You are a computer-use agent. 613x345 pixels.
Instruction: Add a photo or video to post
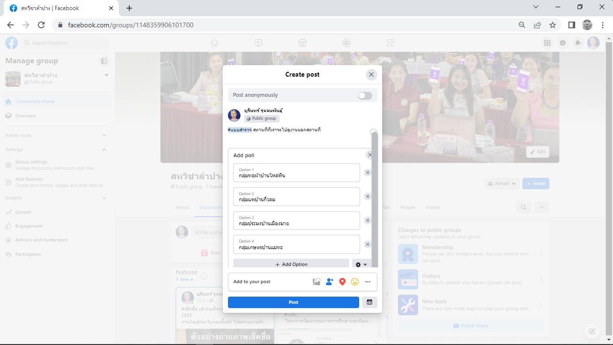coord(317,282)
